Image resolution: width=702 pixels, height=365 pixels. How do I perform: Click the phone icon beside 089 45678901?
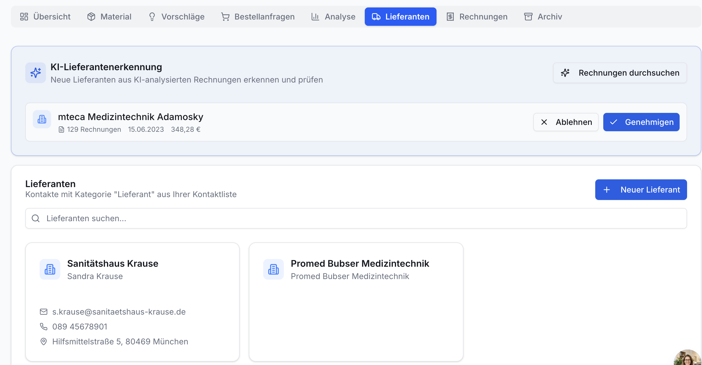coord(44,327)
